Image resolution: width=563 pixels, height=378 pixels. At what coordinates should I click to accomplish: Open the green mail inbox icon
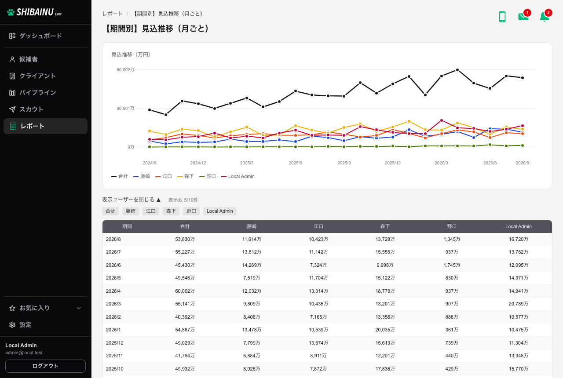tap(523, 17)
